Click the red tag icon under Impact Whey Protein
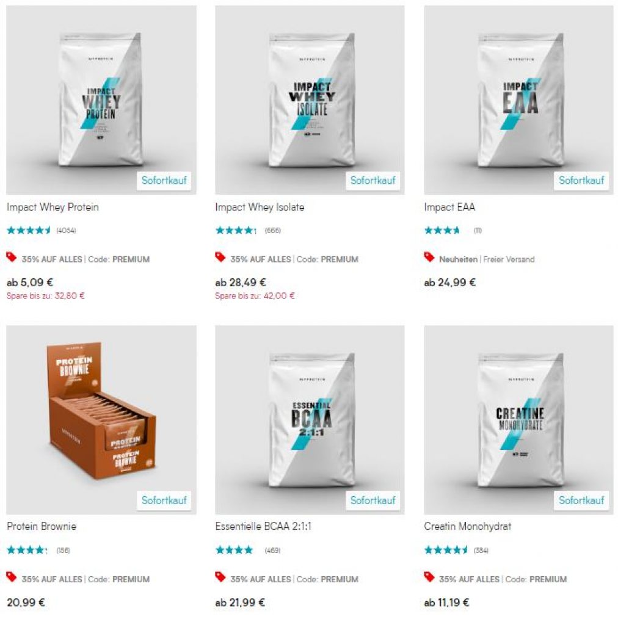Viewport: 618px width, 625px height. click(12, 258)
